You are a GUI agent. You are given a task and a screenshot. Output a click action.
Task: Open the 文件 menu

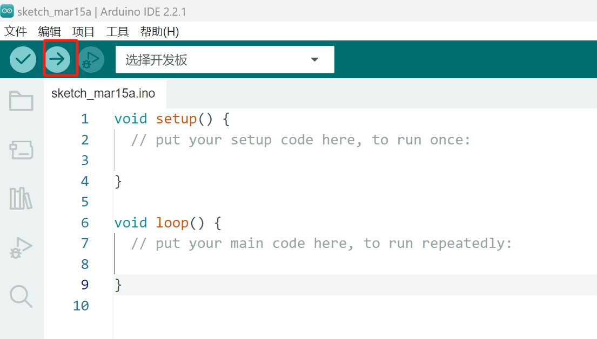coord(16,31)
